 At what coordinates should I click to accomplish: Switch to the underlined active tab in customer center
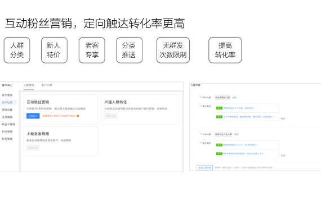pyautogui.click(x=29, y=85)
